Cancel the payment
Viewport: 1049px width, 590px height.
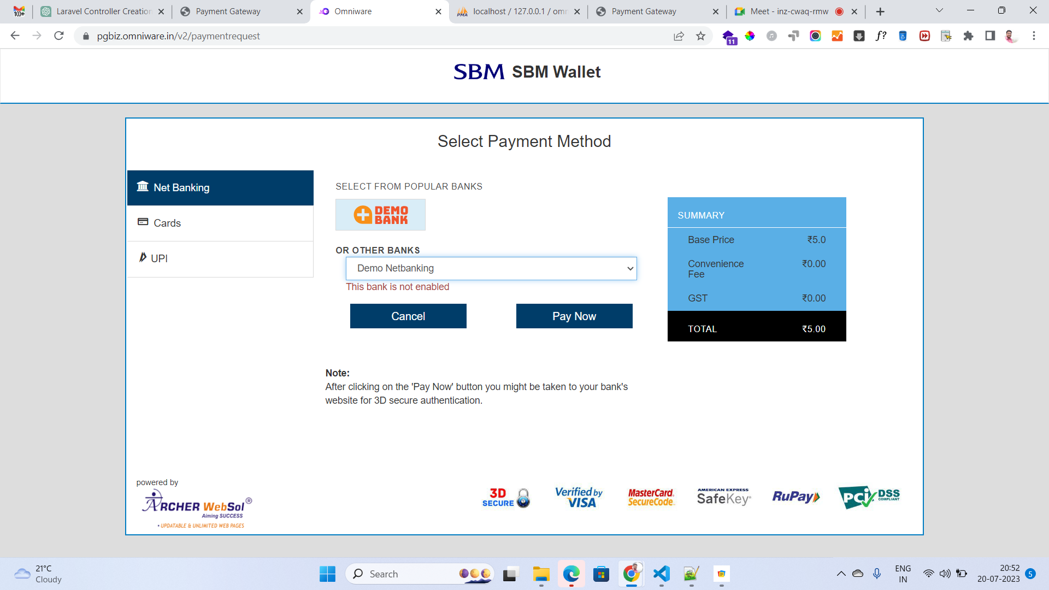coord(408,316)
